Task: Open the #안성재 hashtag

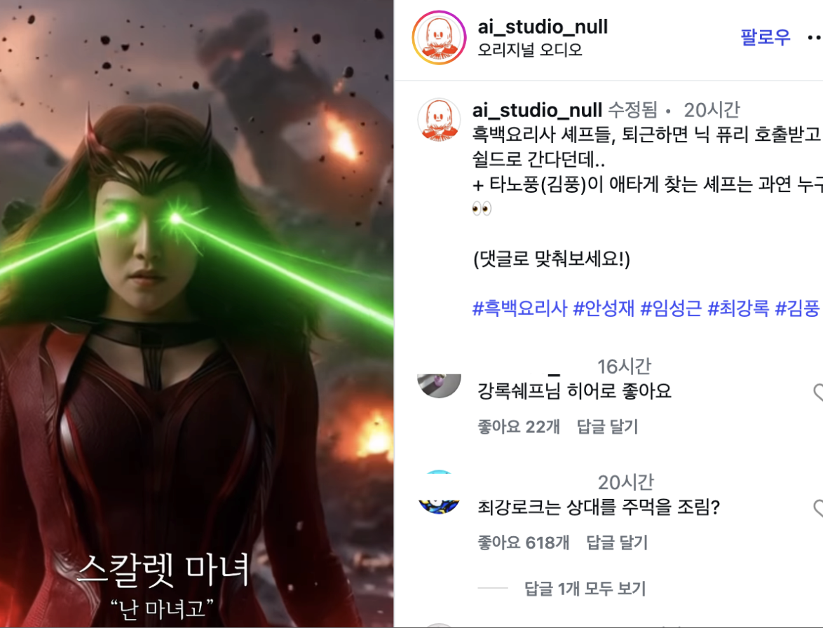Action: (604, 308)
